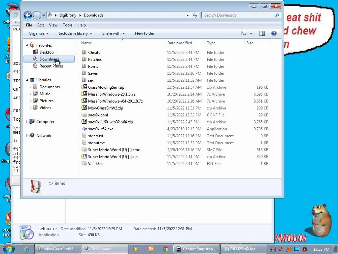Select the Saves folder icon
Screen dimensions: 338x254
tap(84, 73)
